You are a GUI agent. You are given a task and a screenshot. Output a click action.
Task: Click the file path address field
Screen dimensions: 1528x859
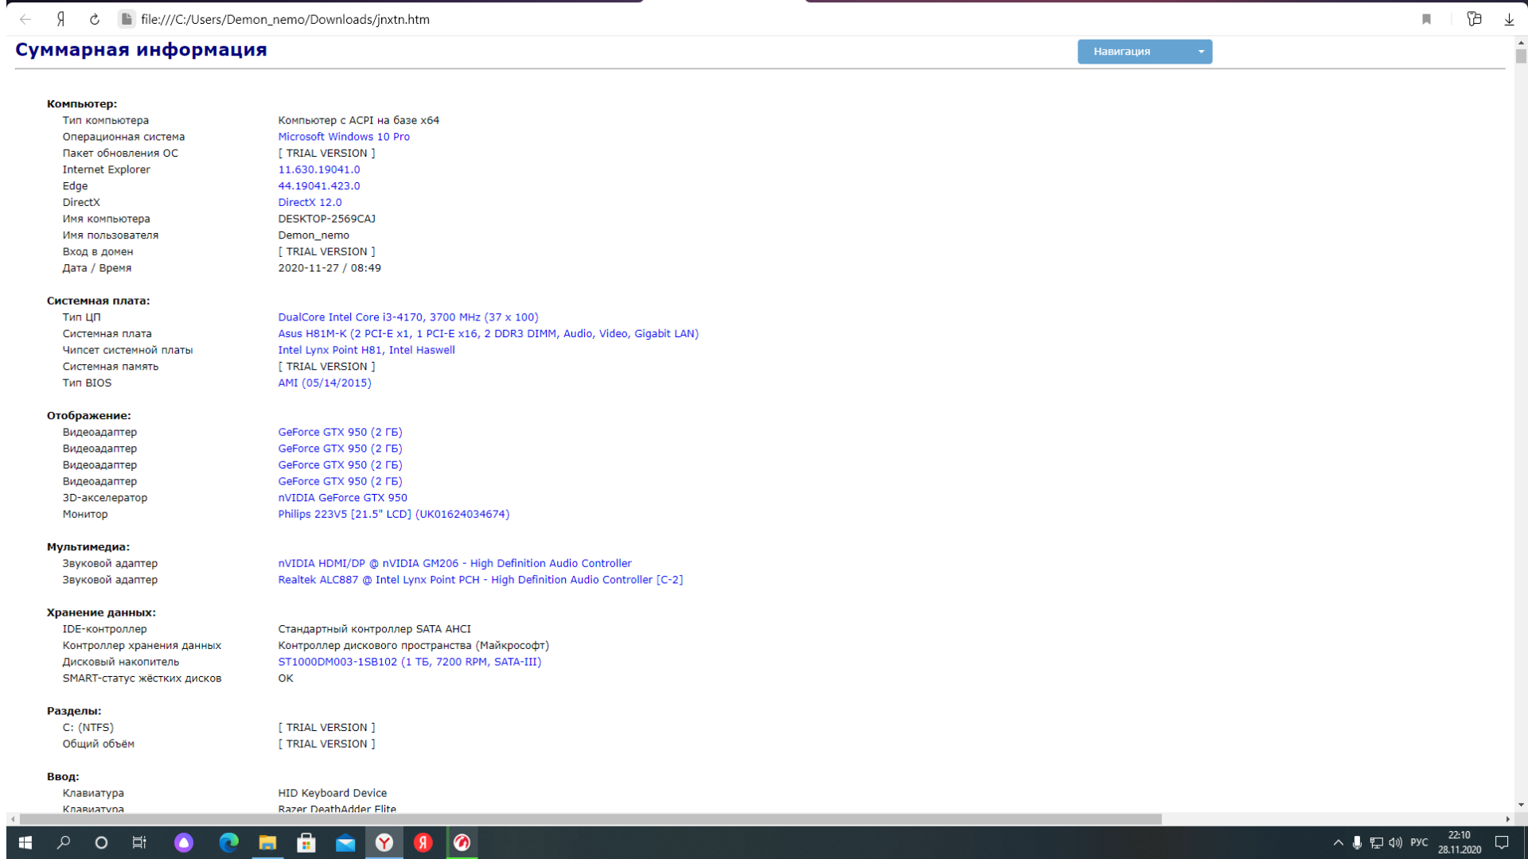285,19
